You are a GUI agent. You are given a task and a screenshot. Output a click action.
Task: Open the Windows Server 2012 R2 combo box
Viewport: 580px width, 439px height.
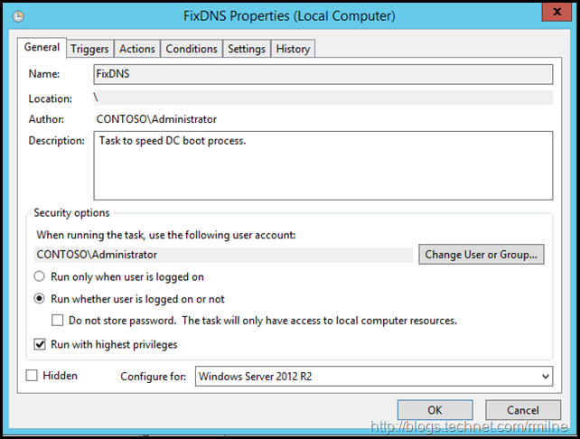coord(372,377)
